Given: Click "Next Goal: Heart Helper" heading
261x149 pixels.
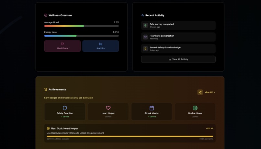Looking at the screenshot, I should (x=64, y=129).
